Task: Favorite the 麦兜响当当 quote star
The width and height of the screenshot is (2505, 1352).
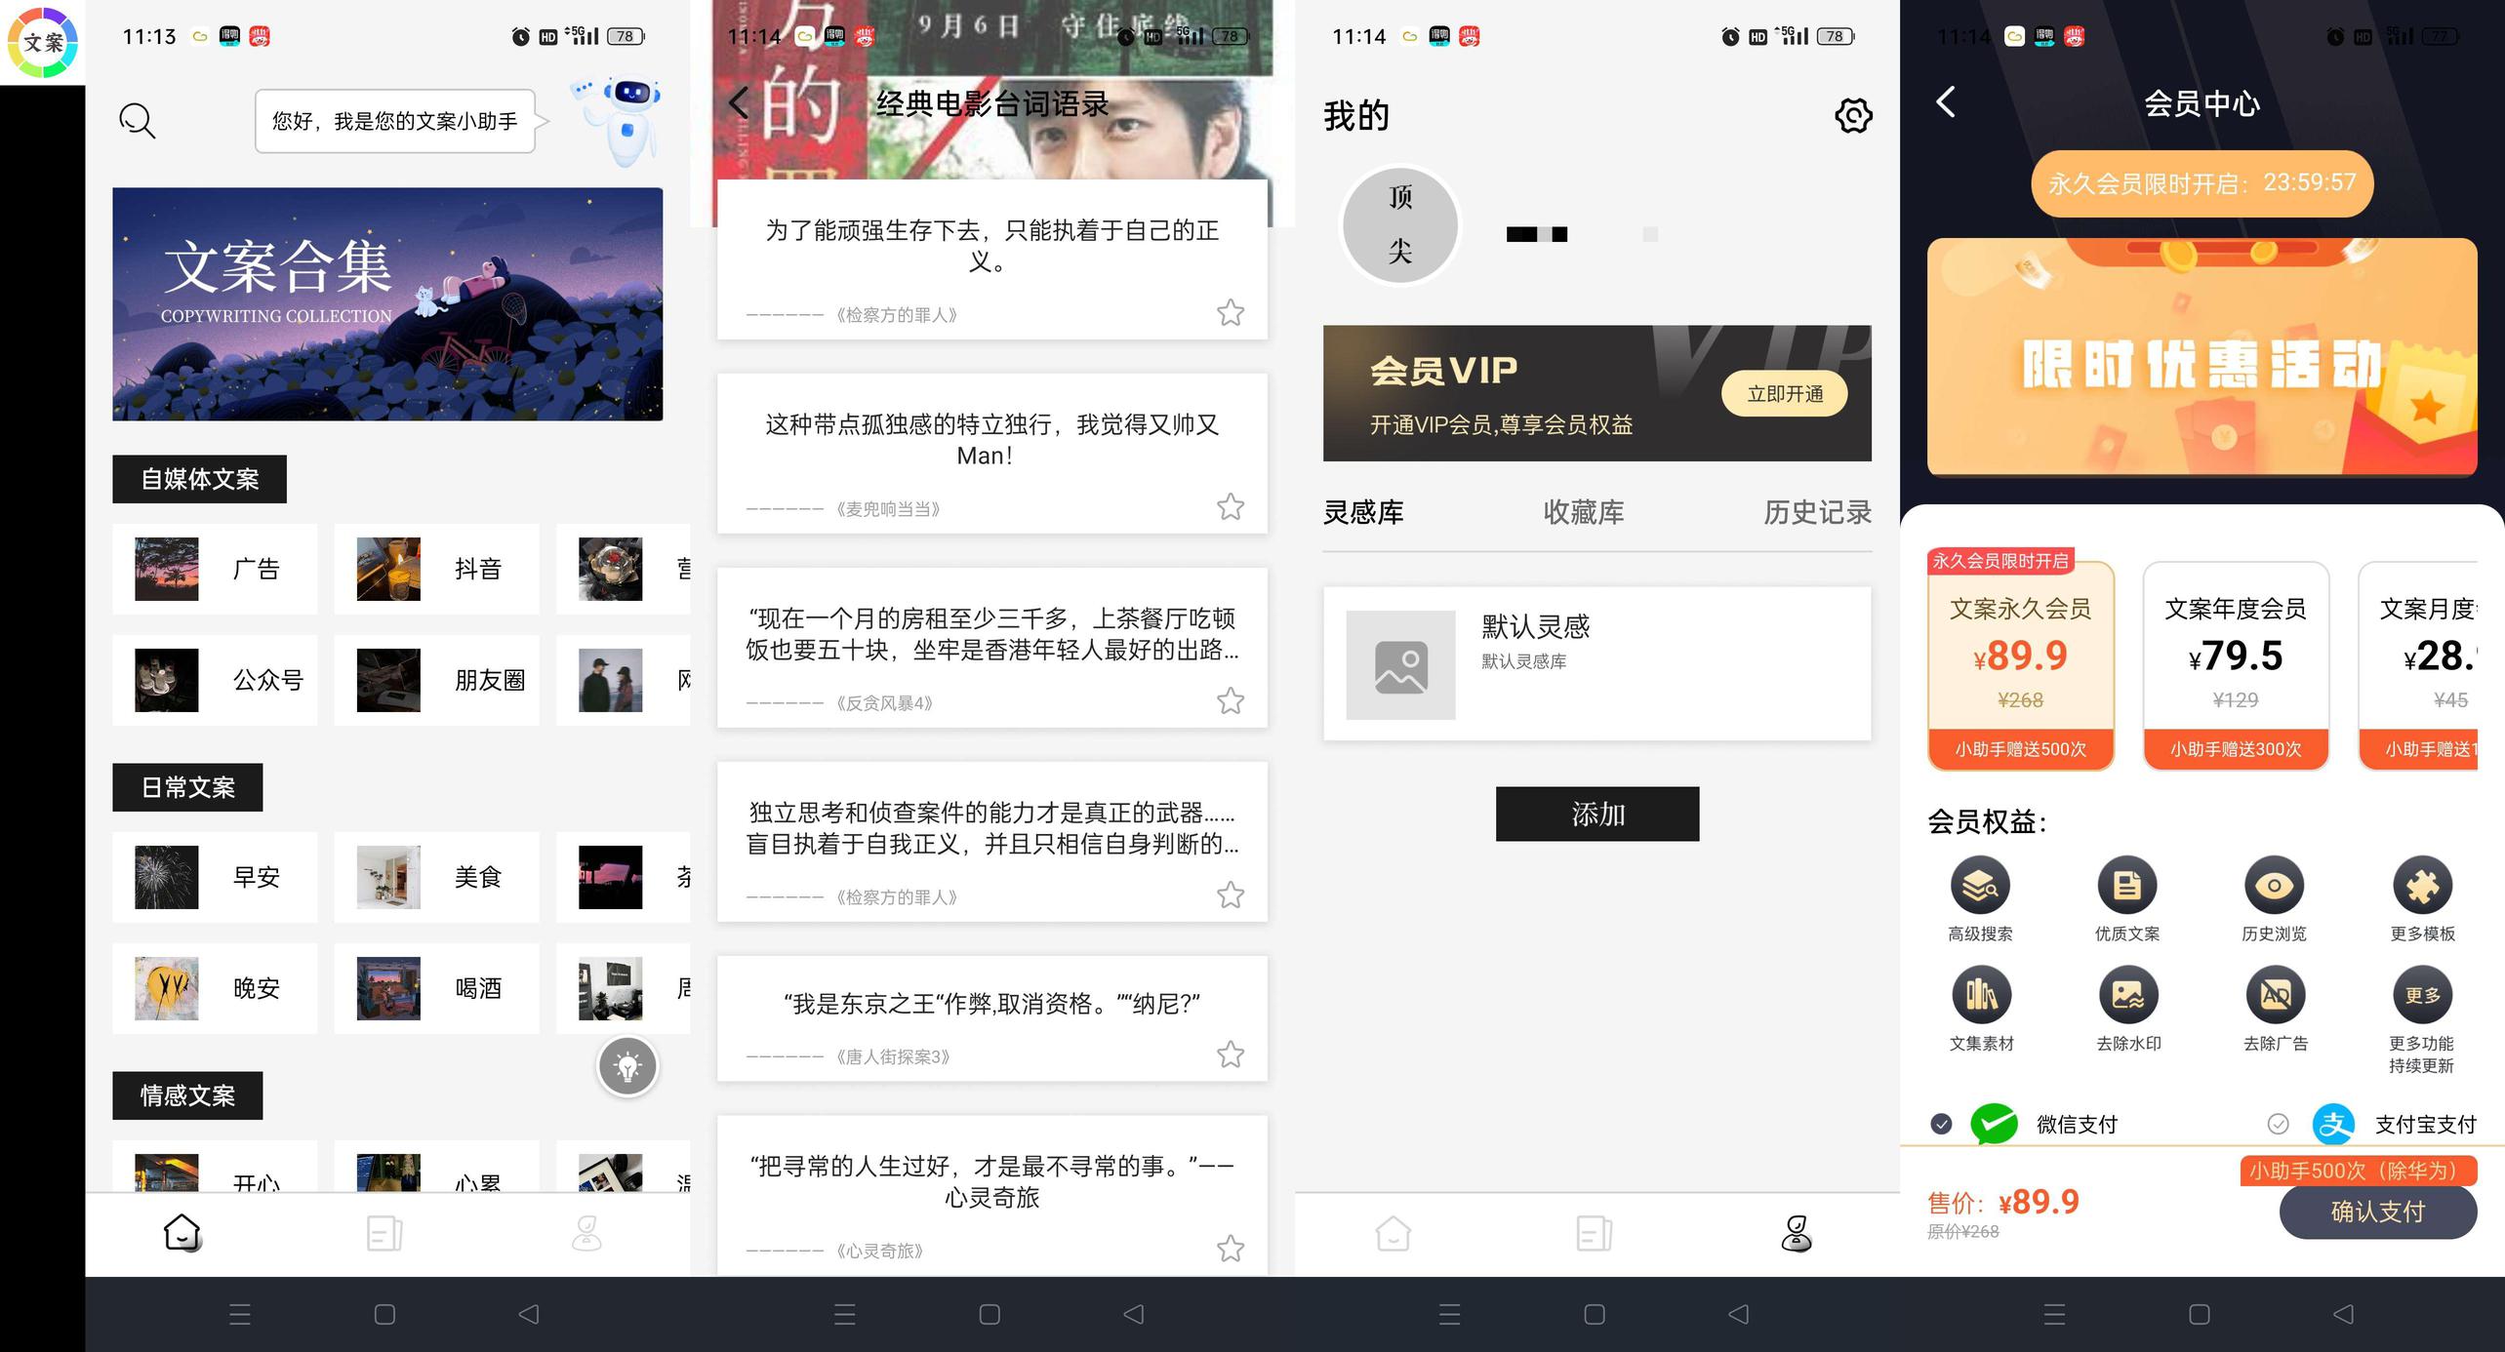Action: (x=1230, y=507)
